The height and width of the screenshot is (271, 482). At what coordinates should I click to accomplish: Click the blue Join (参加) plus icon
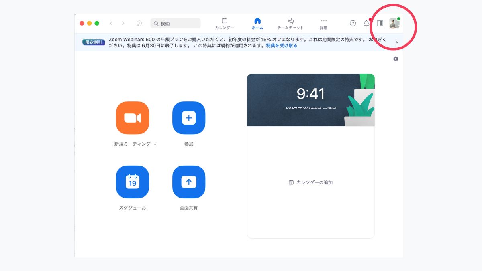tap(188, 118)
